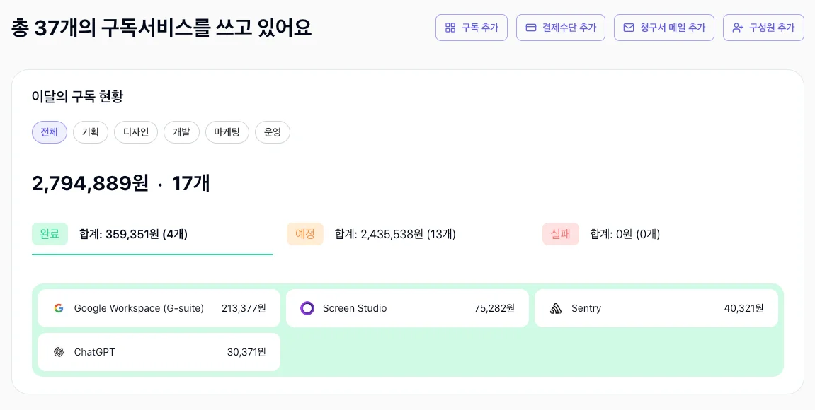This screenshot has width=815, height=410.
Task: Toggle the 마케팅 category filter chip
Action: [x=227, y=132]
